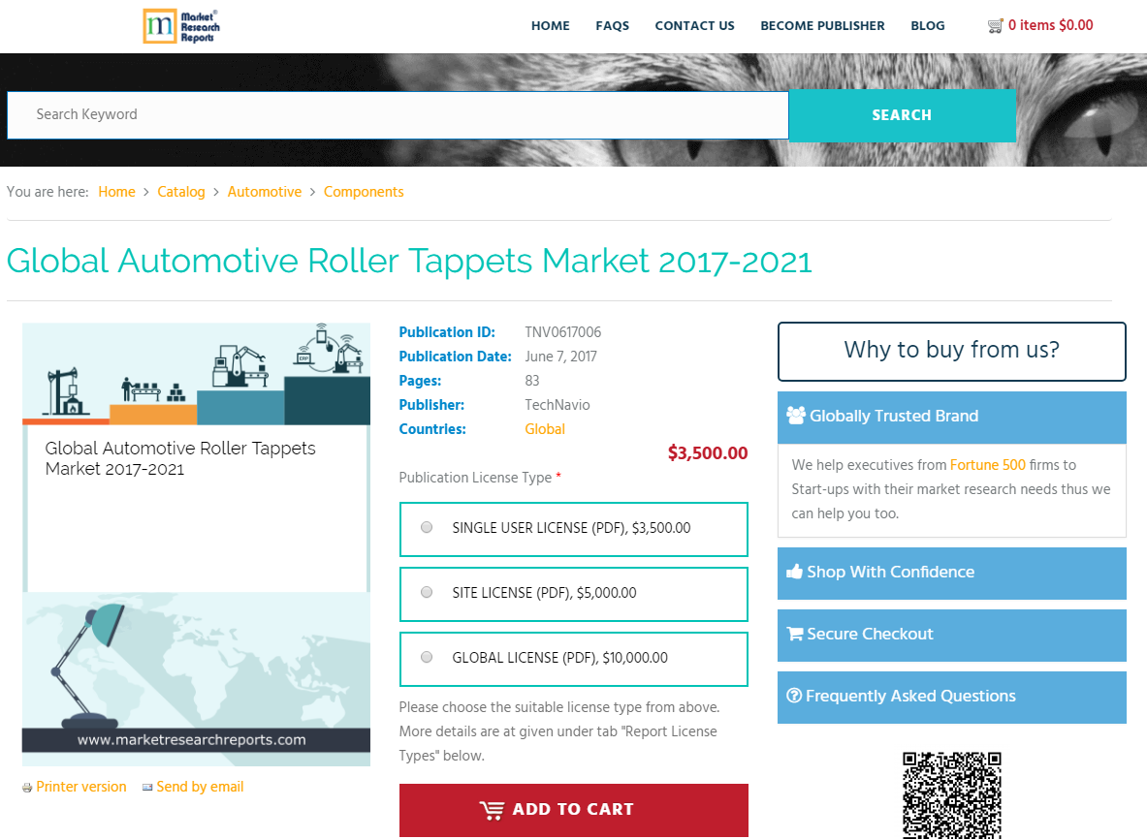The height and width of the screenshot is (839, 1147).
Task: Open the shopping cart icon
Action: pyautogui.click(x=995, y=25)
